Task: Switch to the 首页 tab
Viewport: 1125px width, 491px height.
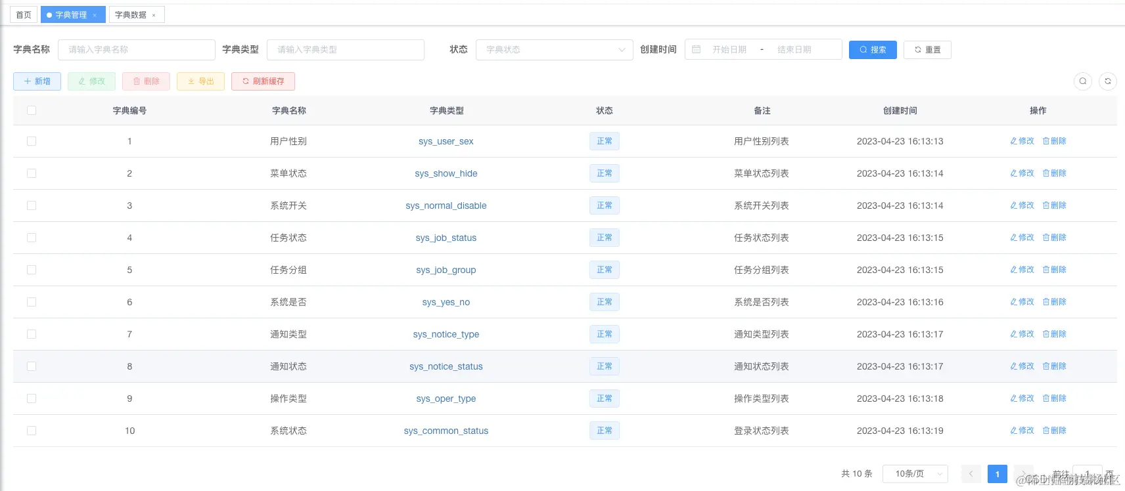Action: (x=24, y=15)
